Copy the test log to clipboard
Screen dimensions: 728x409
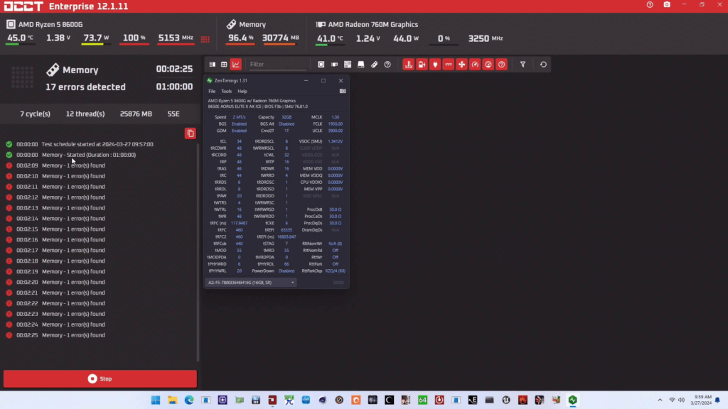pyautogui.click(x=191, y=133)
